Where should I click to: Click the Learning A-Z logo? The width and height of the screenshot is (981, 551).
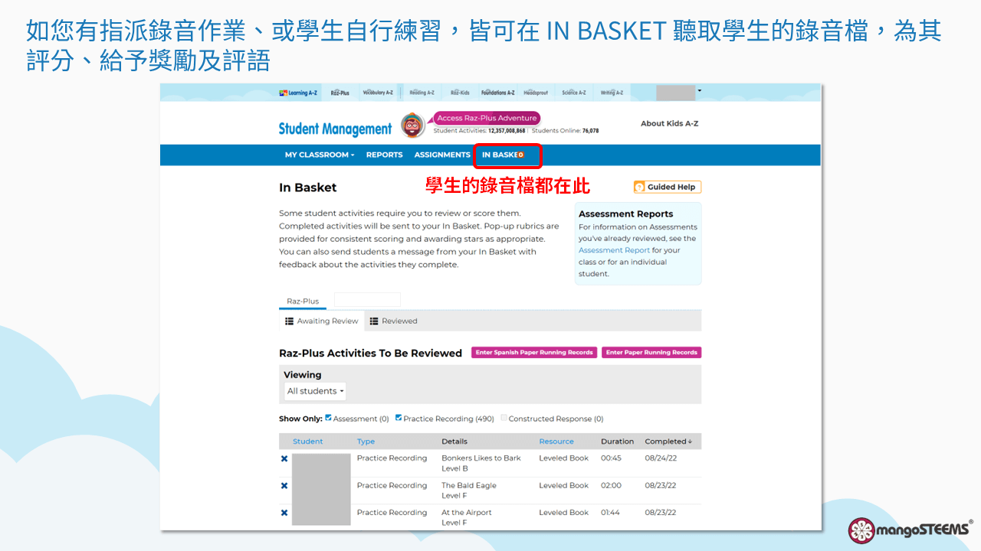298,93
